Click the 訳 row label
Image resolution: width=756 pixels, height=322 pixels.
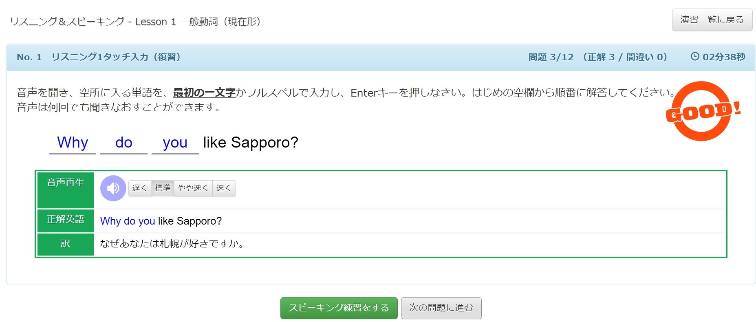tap(65, 244)
